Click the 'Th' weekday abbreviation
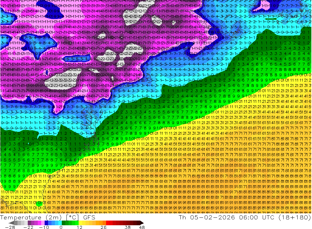Image resolution: width=312 pixels, height=229 pixels. [x=182, y=217]
